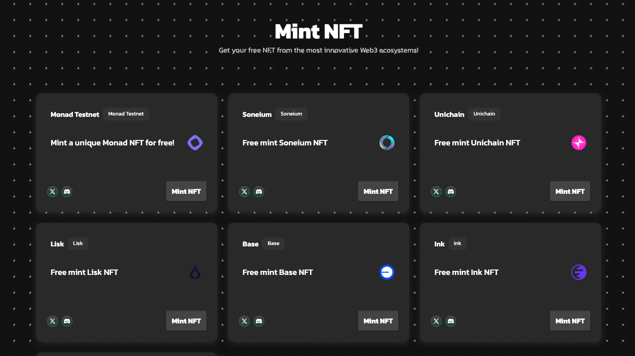
Task: Click the bold 'Lisk' card title
Action: click(x=57, y=244)
